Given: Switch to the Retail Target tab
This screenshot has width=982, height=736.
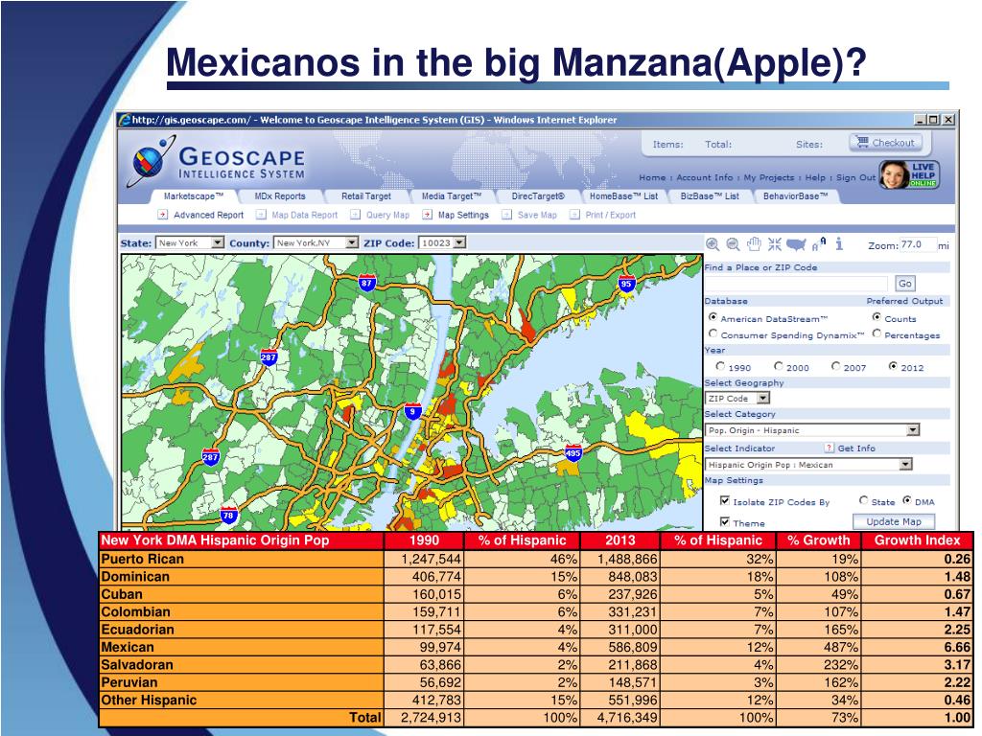Looking at the screenshot, I should click(x=365, y=196).
